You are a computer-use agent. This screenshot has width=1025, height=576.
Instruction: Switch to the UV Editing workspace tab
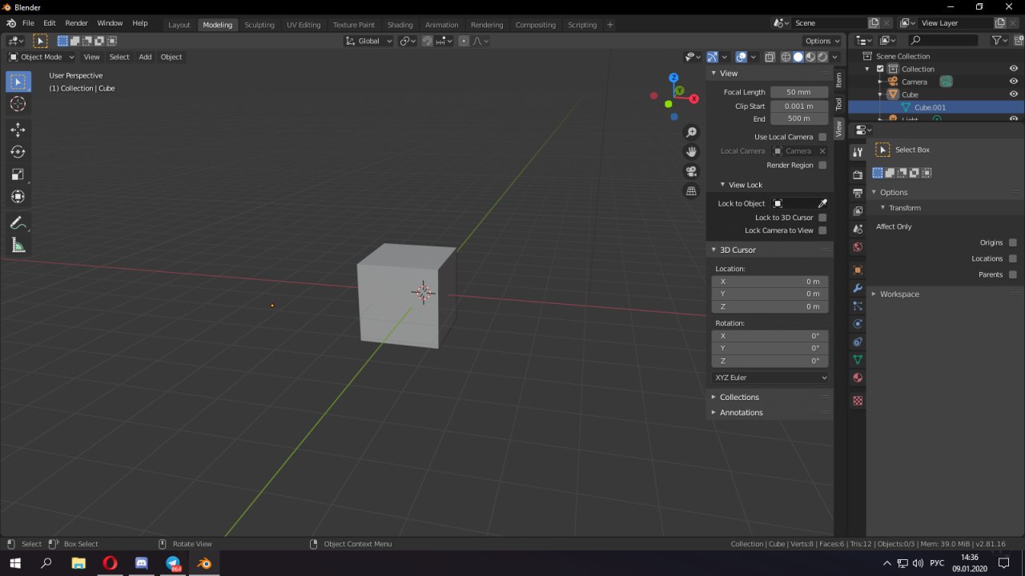(303, 25)
